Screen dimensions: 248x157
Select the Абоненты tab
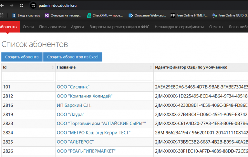10,27
